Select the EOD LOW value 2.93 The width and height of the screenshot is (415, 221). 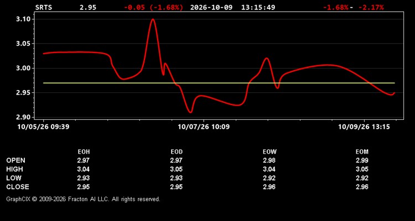(177, 178)
